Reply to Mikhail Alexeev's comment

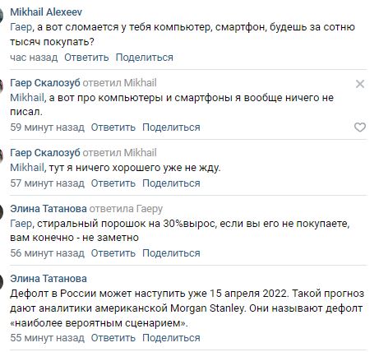pos(86,58)
